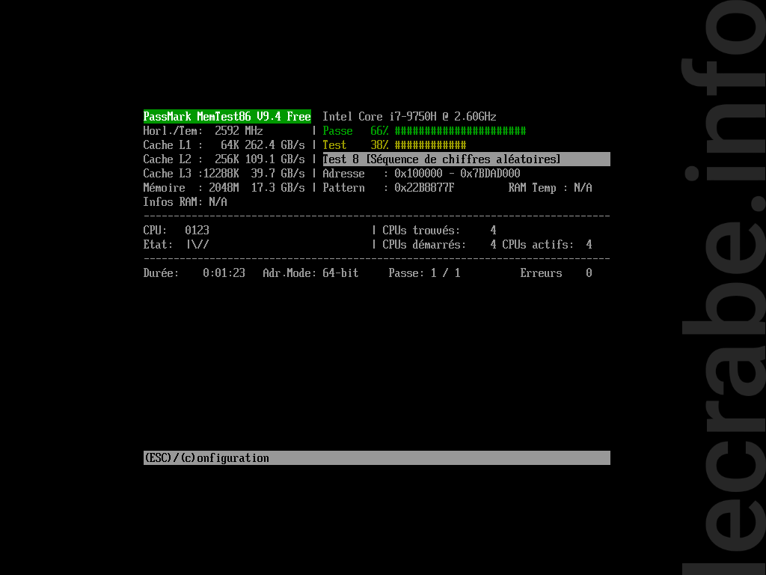Click the RAM Temp : N/A reading

tap(550, 187)
